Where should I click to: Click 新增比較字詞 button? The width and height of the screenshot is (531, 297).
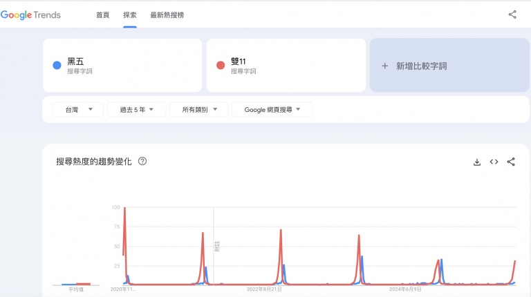click(x=449, y=66)
